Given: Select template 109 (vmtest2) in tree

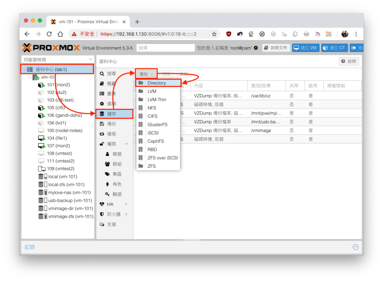Looking at the screenshot, I should 60,169.
